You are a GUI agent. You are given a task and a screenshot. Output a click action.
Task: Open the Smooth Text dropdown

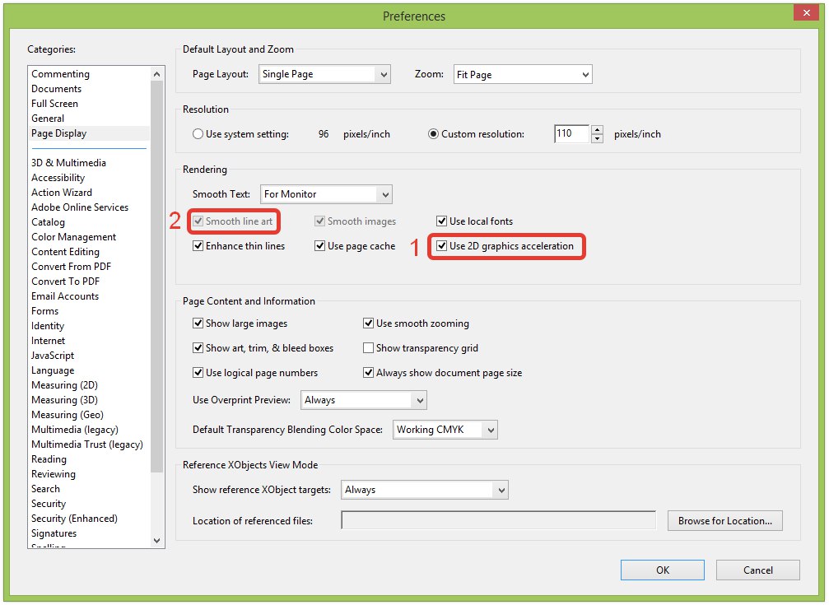pos(326,194)
